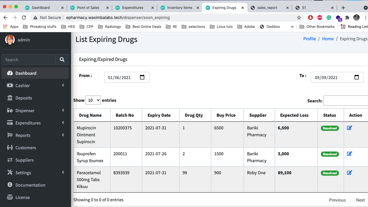Click the table Search input field
The width and height of the screenshot is (368, 207).
[346, 101]
